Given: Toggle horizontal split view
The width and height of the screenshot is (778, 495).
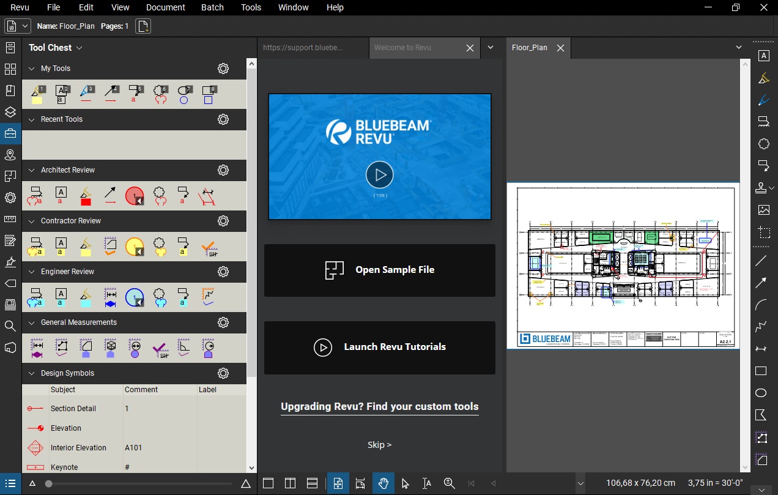Looking at the screenshot, I should click(x=312, y=483).
